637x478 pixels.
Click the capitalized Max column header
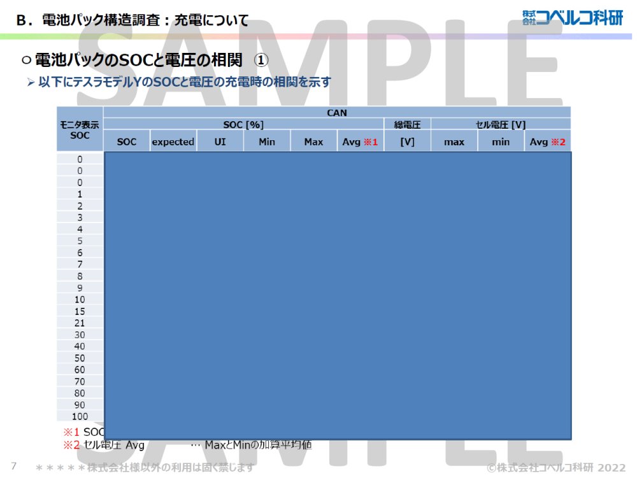click(313, 141)
